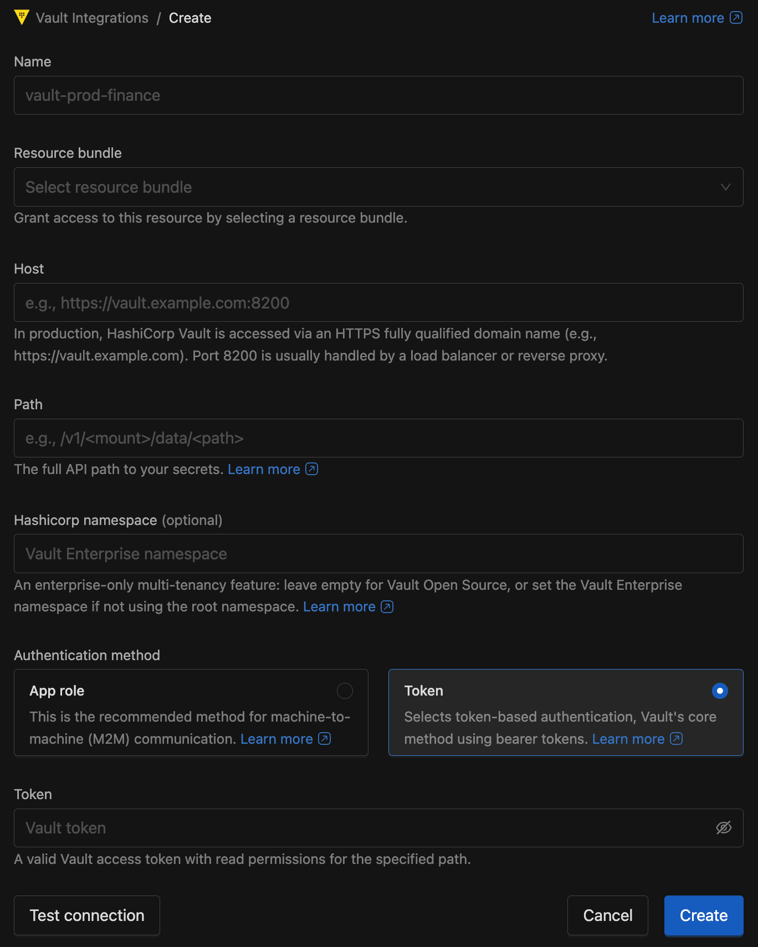Click the Resource bundle label
The width and height of the screenshot is (758, 947).
point(68,153)
